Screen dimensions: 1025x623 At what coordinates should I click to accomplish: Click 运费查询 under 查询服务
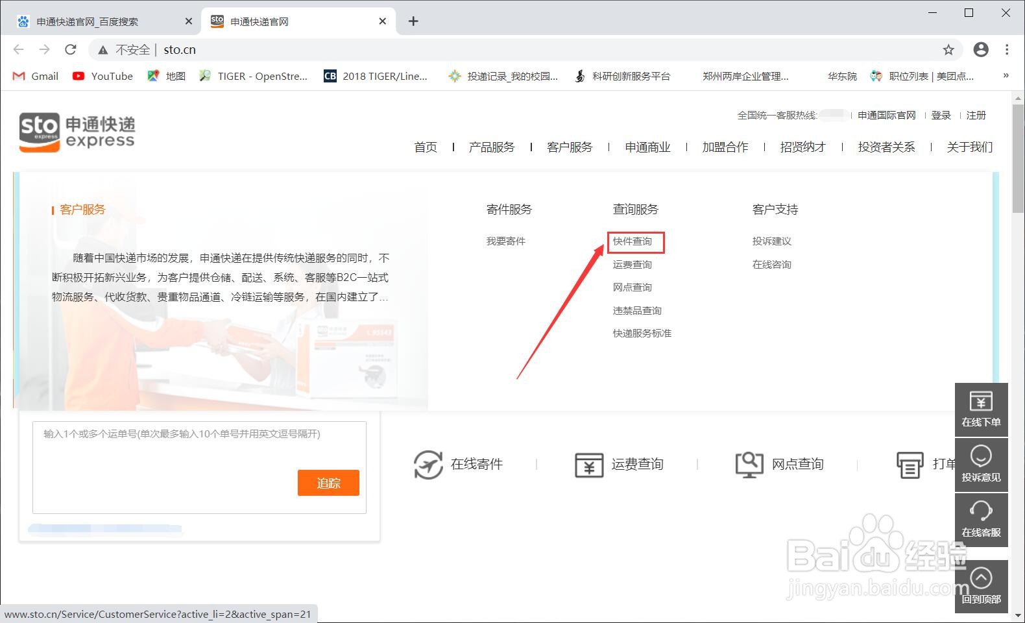coord(633,264)
